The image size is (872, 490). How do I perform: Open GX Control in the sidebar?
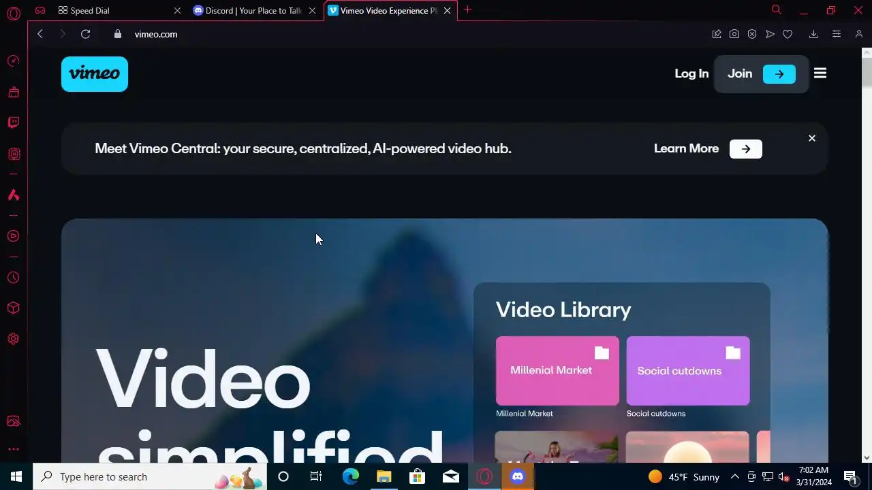pyautogui.click(x=13, y=61)
